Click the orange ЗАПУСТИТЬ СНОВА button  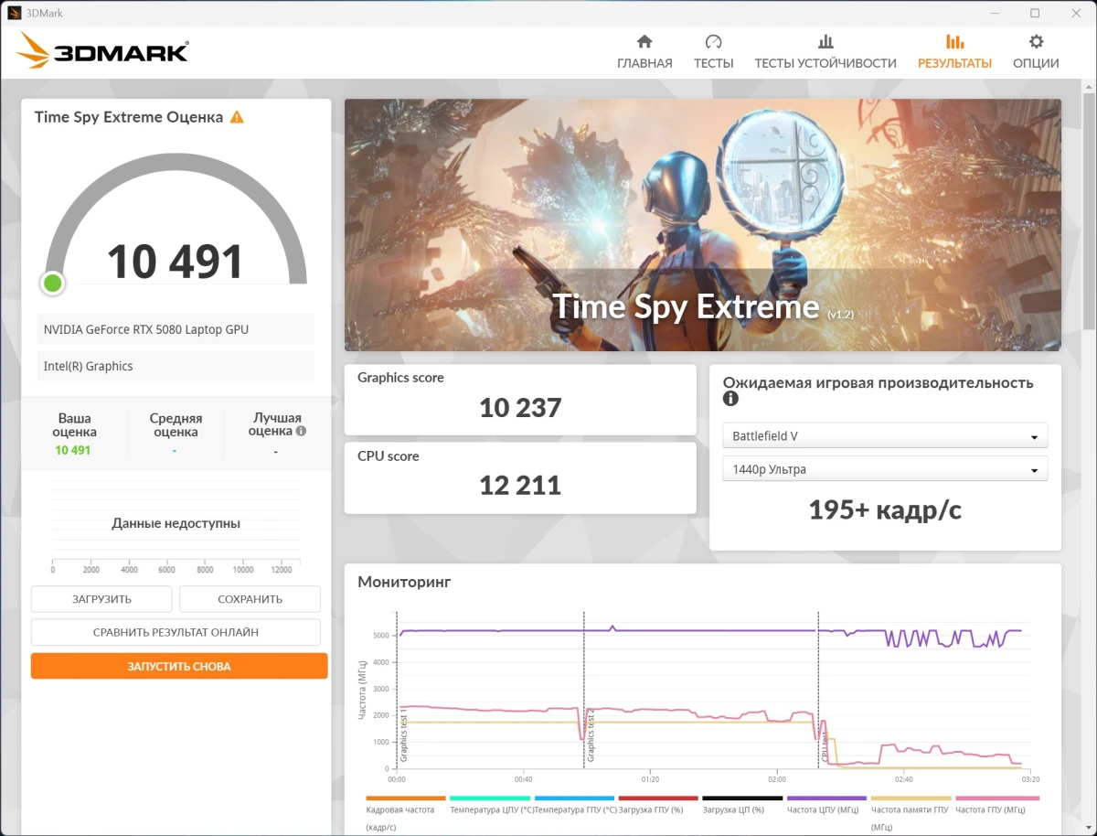point(179,666)
